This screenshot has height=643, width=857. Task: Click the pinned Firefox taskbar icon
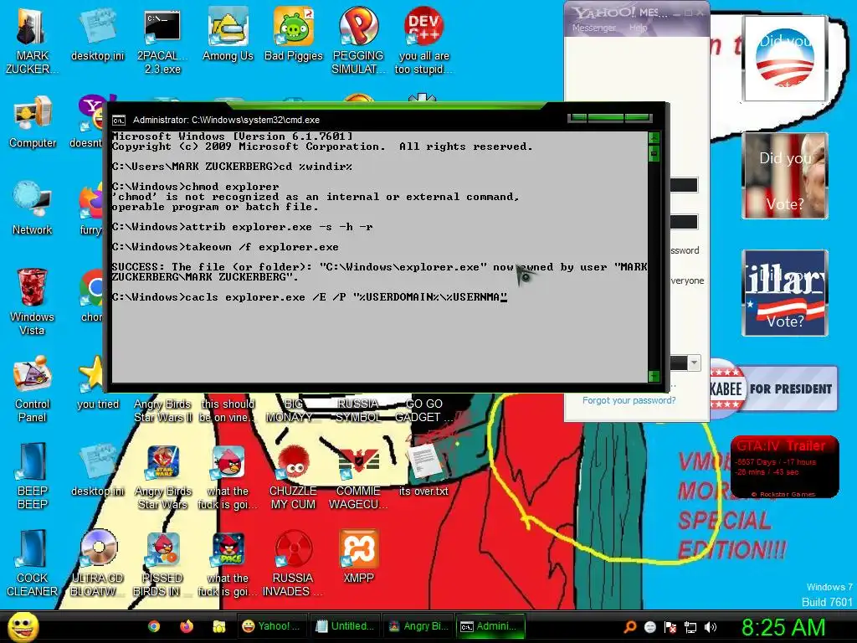187,626
